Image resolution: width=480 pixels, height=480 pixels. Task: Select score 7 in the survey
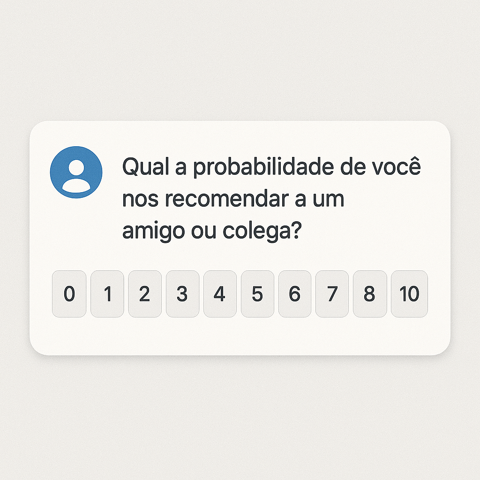coord(332,294)
